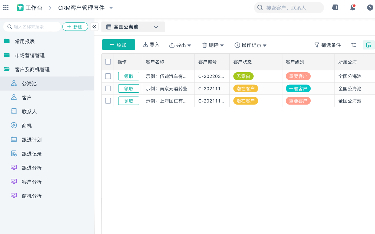
Task: Check the row for 南京元酒药业
Action: pos(108,88)
